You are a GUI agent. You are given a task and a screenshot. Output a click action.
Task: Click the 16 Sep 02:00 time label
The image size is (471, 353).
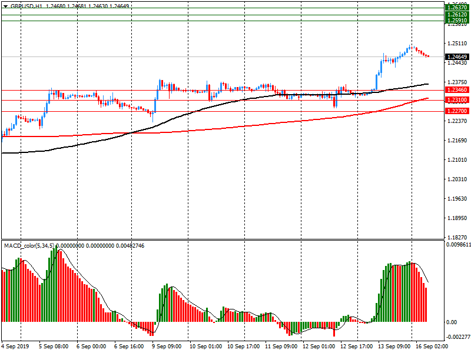coord(432,347)
